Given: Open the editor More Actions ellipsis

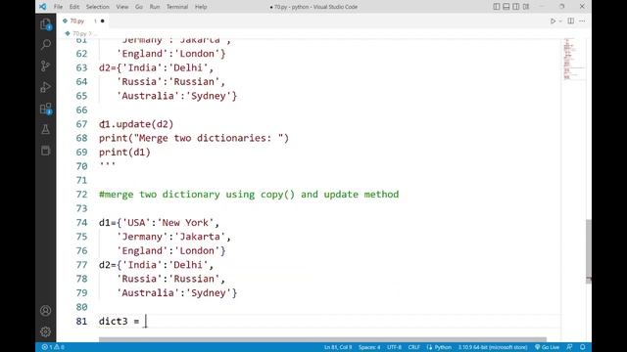Looking at the screenshot, I should point(582,22).
